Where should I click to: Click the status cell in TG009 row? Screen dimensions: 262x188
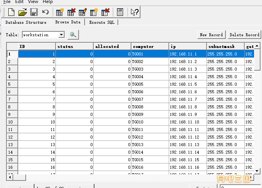(x=74, y=114)
